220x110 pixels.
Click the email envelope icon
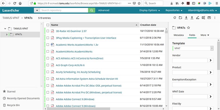point(209,18)
